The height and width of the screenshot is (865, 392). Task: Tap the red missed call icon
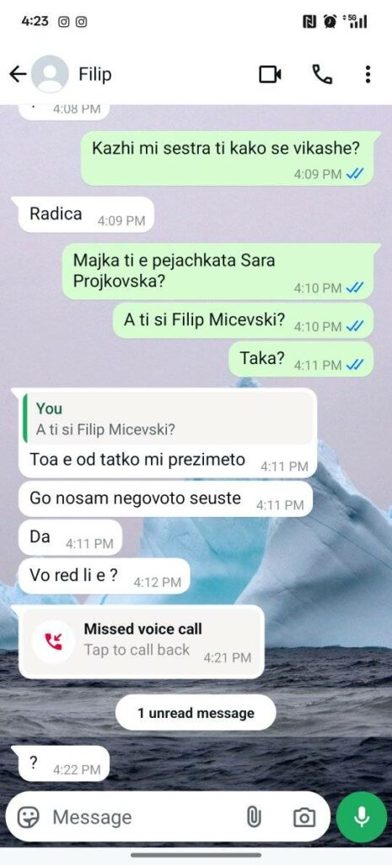tap(53, 640)
